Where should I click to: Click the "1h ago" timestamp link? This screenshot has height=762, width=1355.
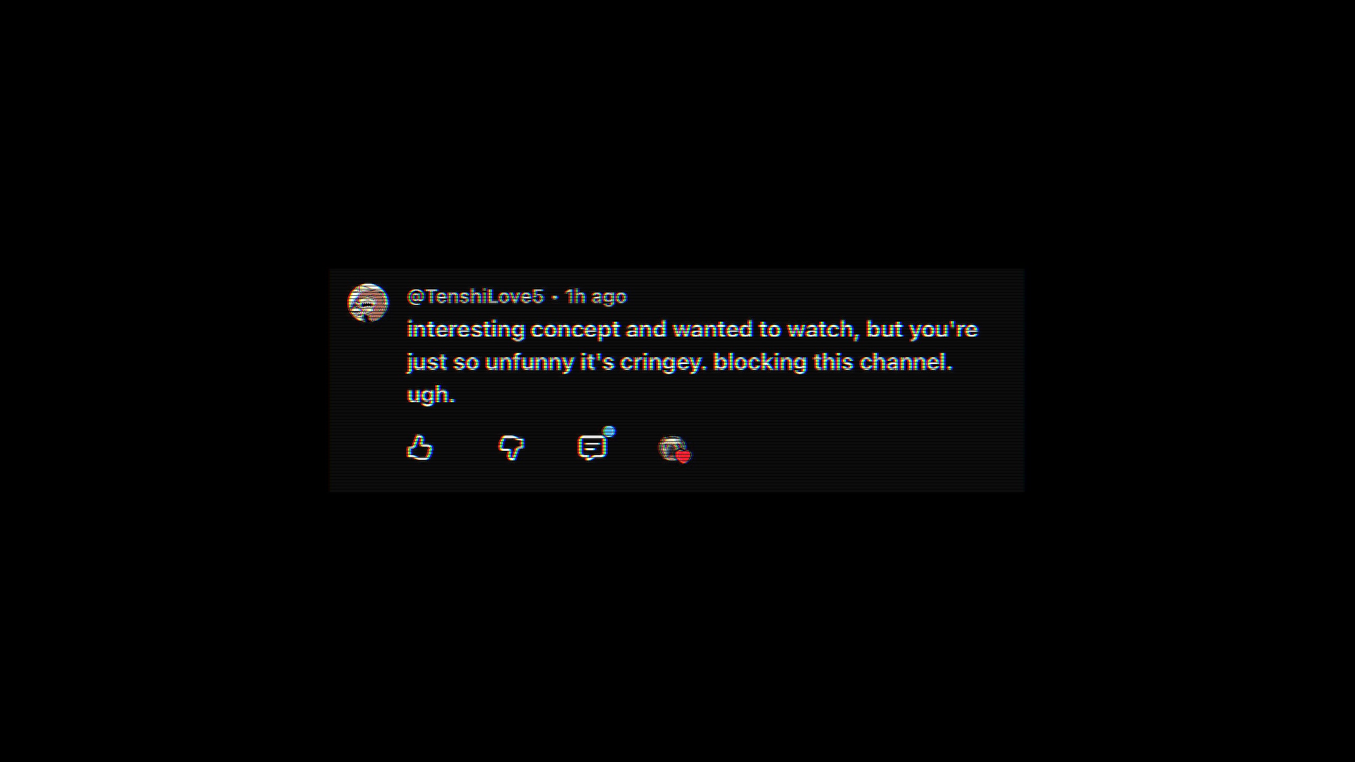596,297
